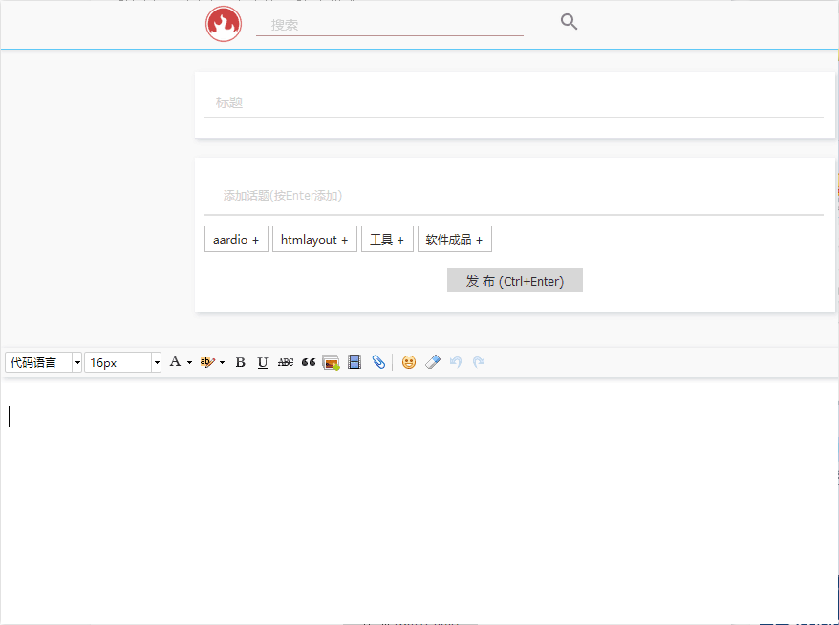Click the 发布 (Ctrl+Enter) publish button

coord(515,280)
